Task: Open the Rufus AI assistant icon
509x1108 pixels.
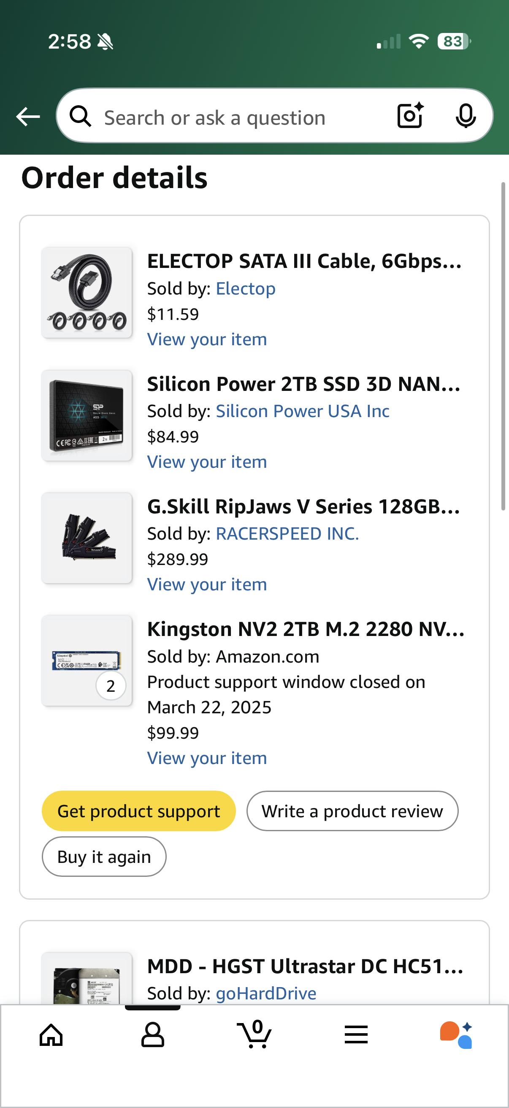Action: 456,1034
